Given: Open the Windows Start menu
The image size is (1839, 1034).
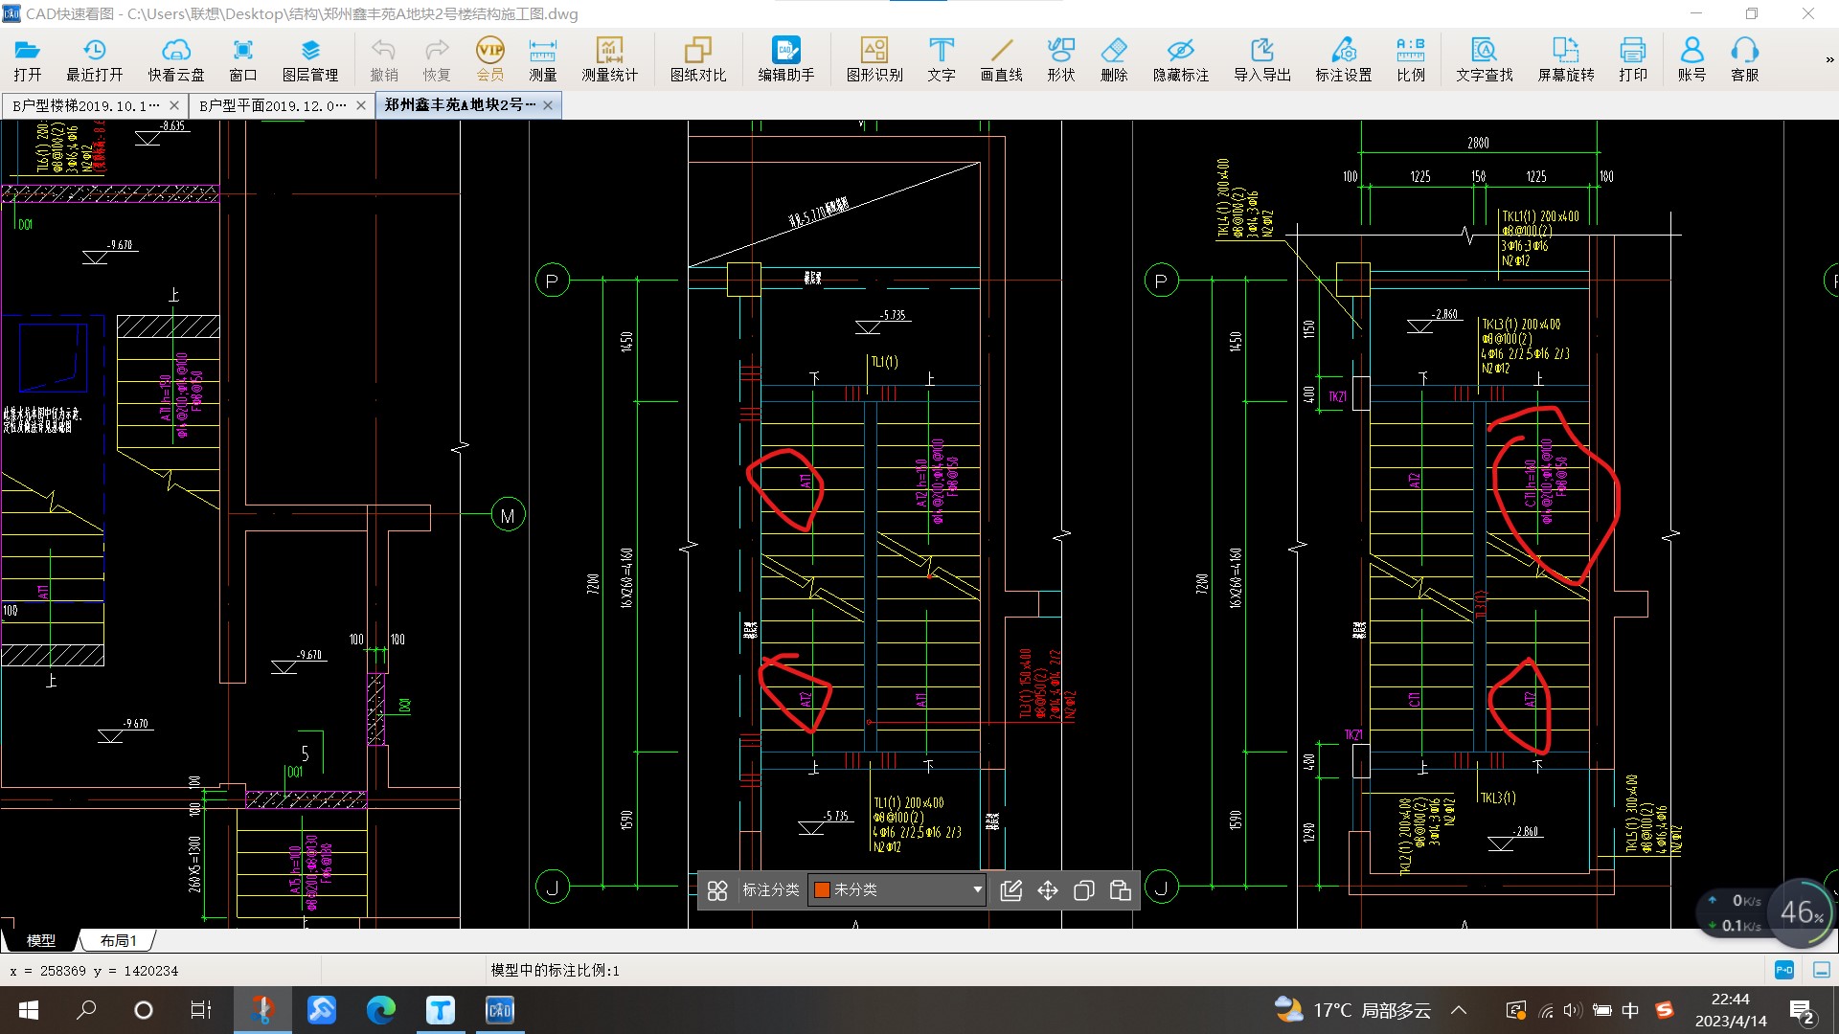Looking at the screenshot, I should pos(28,1010).
